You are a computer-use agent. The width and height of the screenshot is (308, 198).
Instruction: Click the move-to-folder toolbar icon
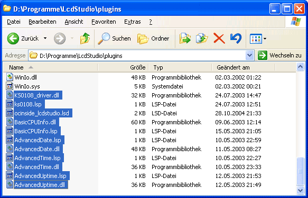185,38
